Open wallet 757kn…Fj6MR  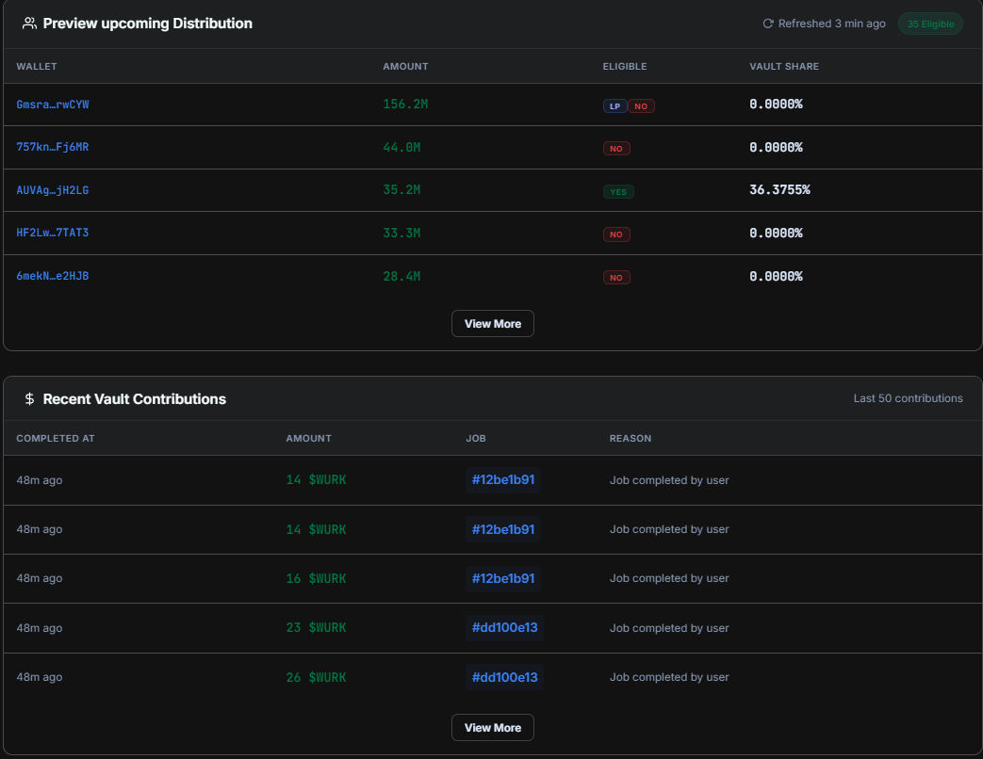[53, 147]
